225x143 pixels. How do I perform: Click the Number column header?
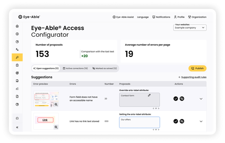pyautogui.click(x=109, y=84)
